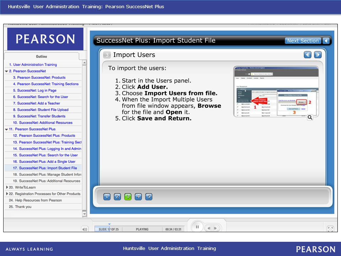Open 14. SuccessNet Plus: Logging In and Admin
Screen dimensions: 341x256
point(47,149)
